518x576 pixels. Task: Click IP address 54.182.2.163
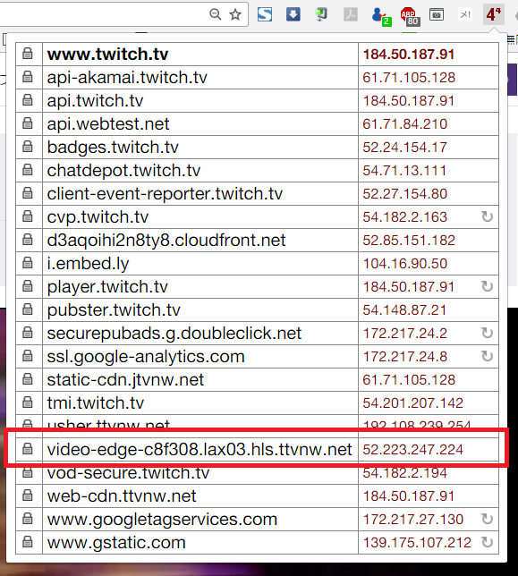click(405, 217)
